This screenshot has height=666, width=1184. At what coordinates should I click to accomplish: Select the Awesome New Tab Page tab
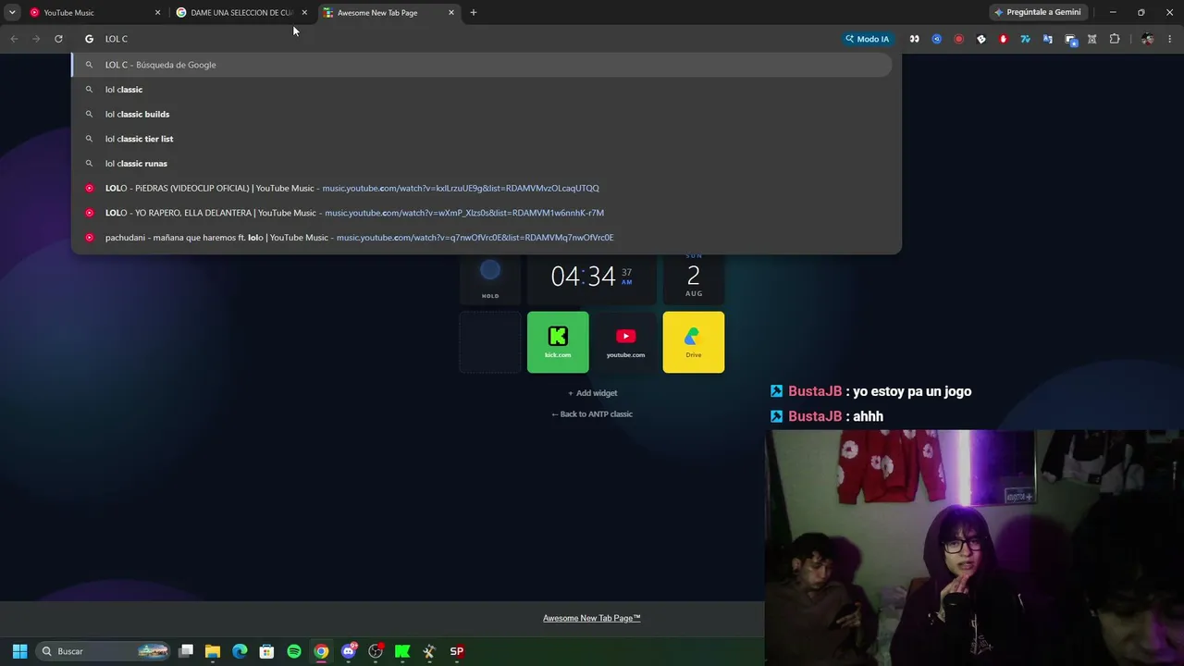[x=388, y=12]
